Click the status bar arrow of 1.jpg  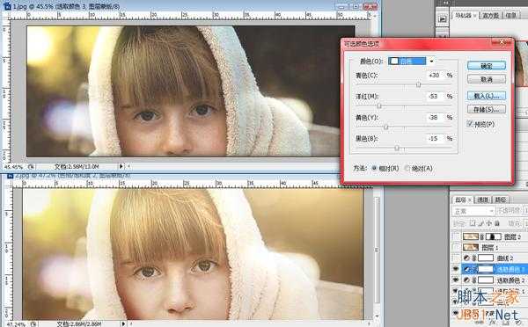121,166
